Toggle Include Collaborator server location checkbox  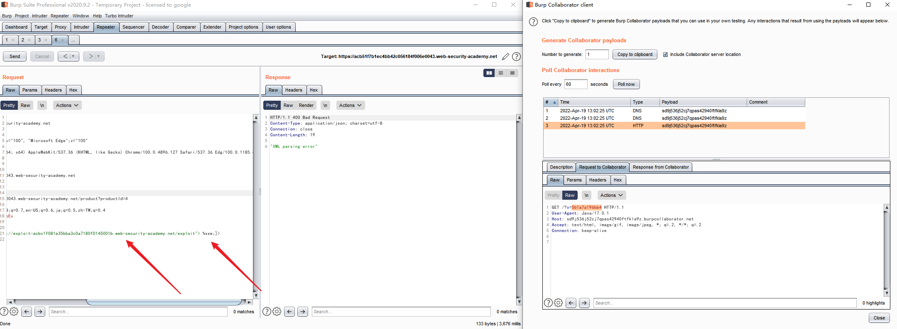(x=665, y=55)
